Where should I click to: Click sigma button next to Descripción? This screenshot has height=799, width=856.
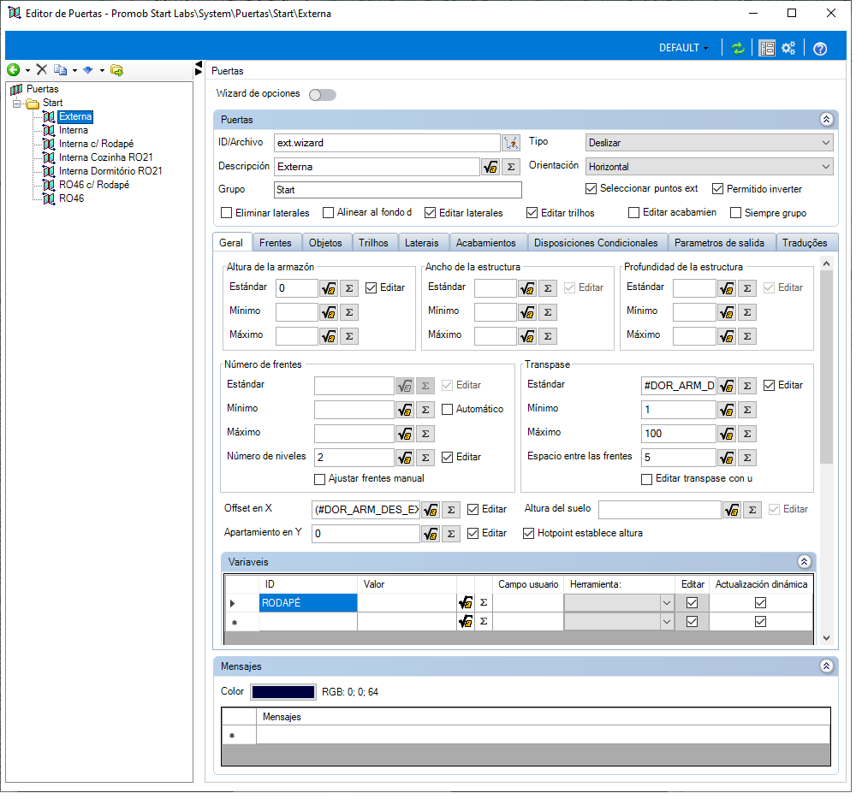point(511,167)
